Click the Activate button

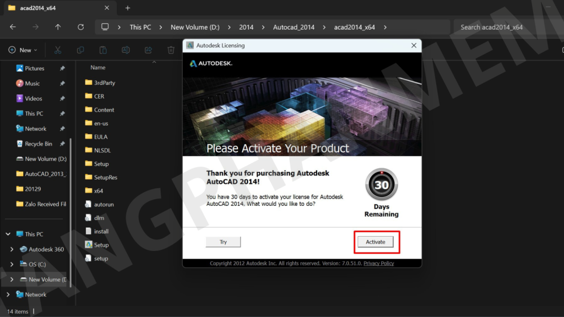(376, 242)
